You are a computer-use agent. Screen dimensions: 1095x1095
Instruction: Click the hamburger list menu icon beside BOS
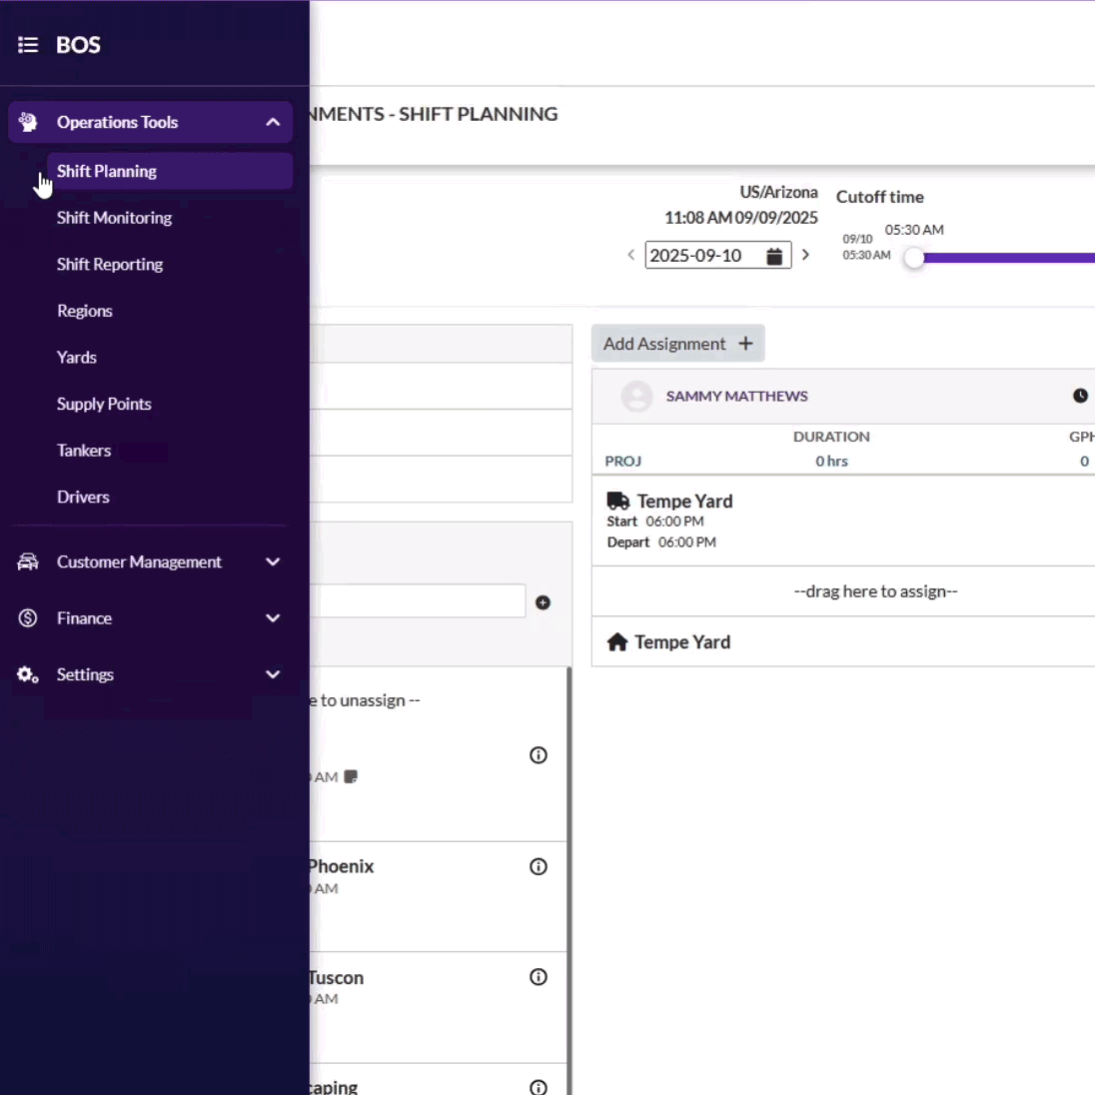click(28, 45)
